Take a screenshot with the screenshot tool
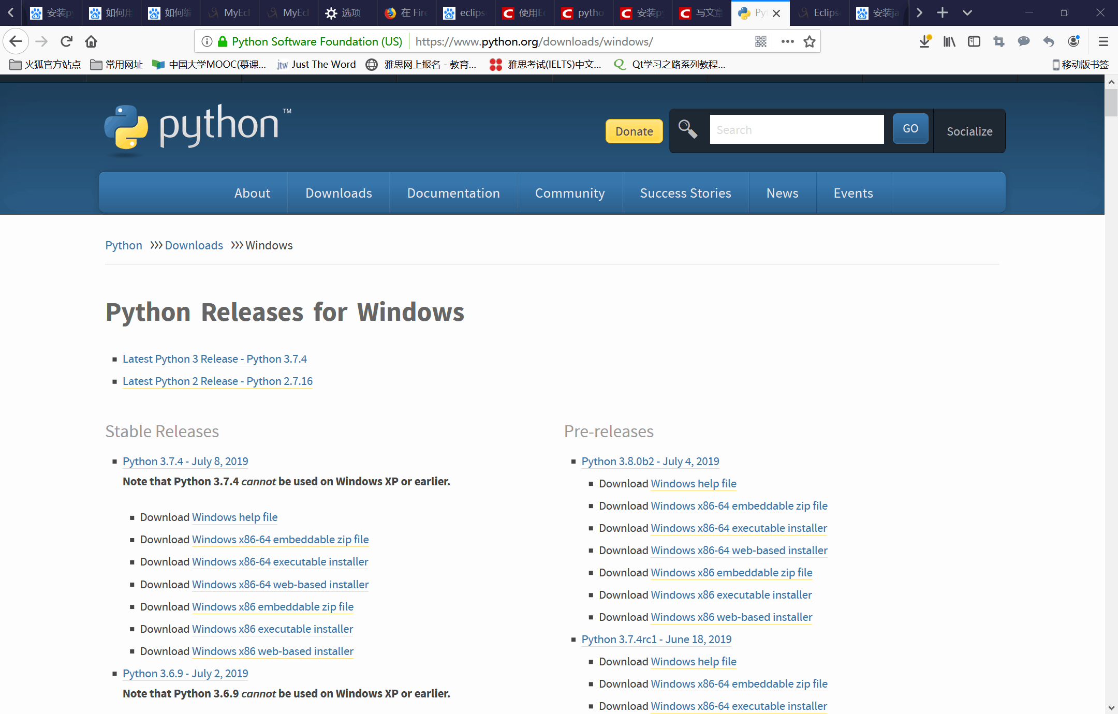Screen dimensions: 1118x714 click(x=998, y=41)
